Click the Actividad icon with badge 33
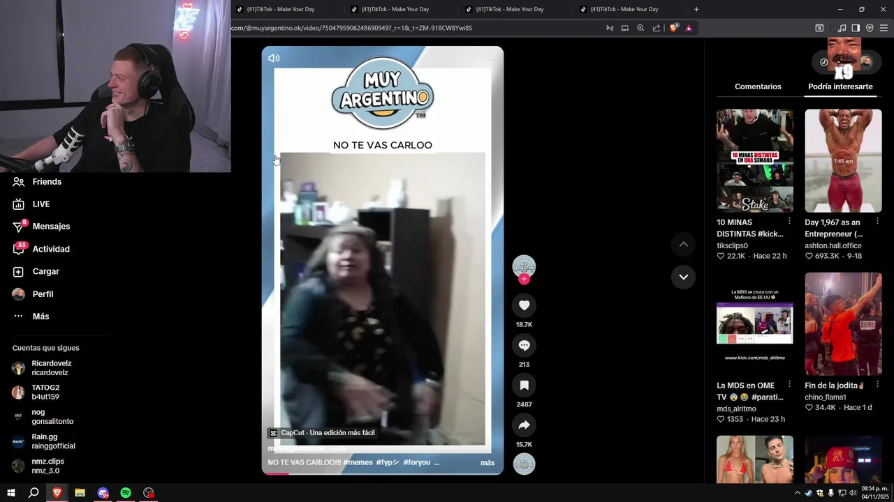Image resolution: width=894 pixels, height=502 pixels. 18,249
